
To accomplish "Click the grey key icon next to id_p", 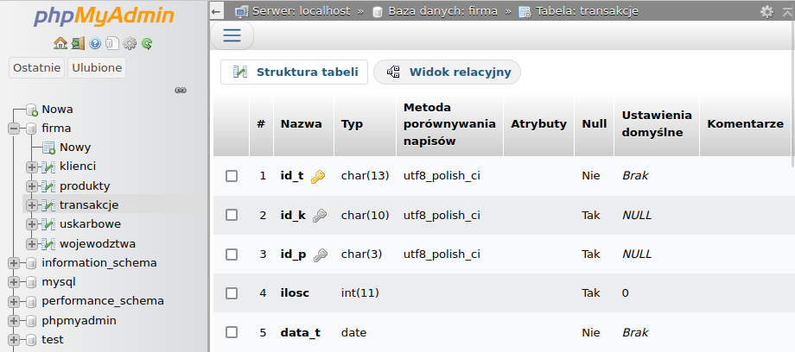I will point(320,255).
